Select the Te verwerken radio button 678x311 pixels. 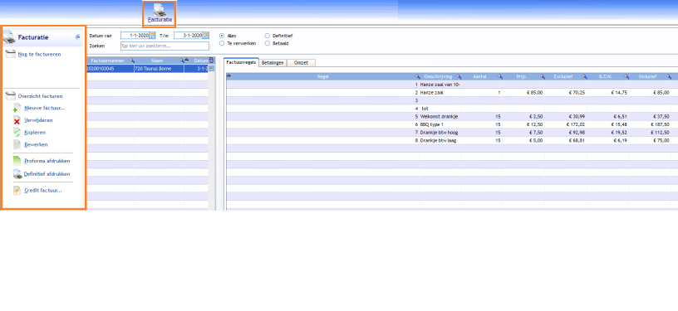pyautogui.click(x=222, y=43)
